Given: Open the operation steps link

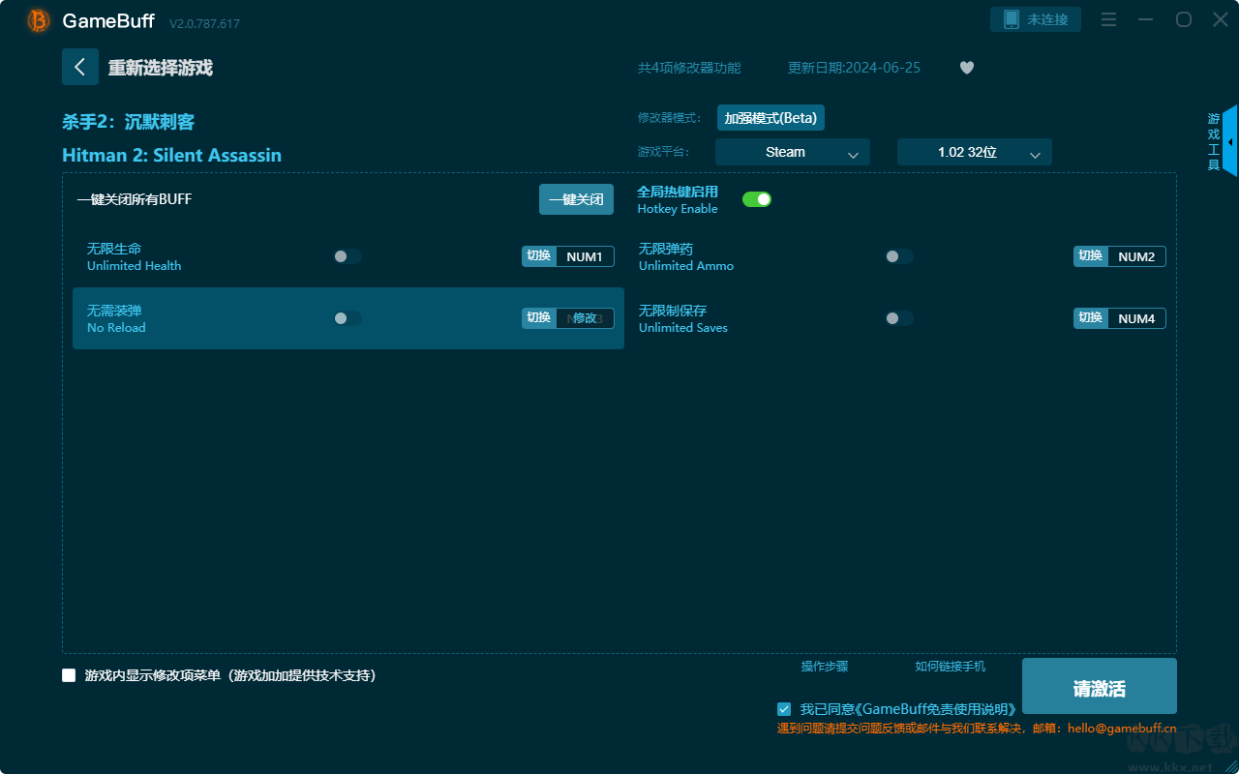Looking at the screenshot, I should pyautogui.click(x=825, y=667).
